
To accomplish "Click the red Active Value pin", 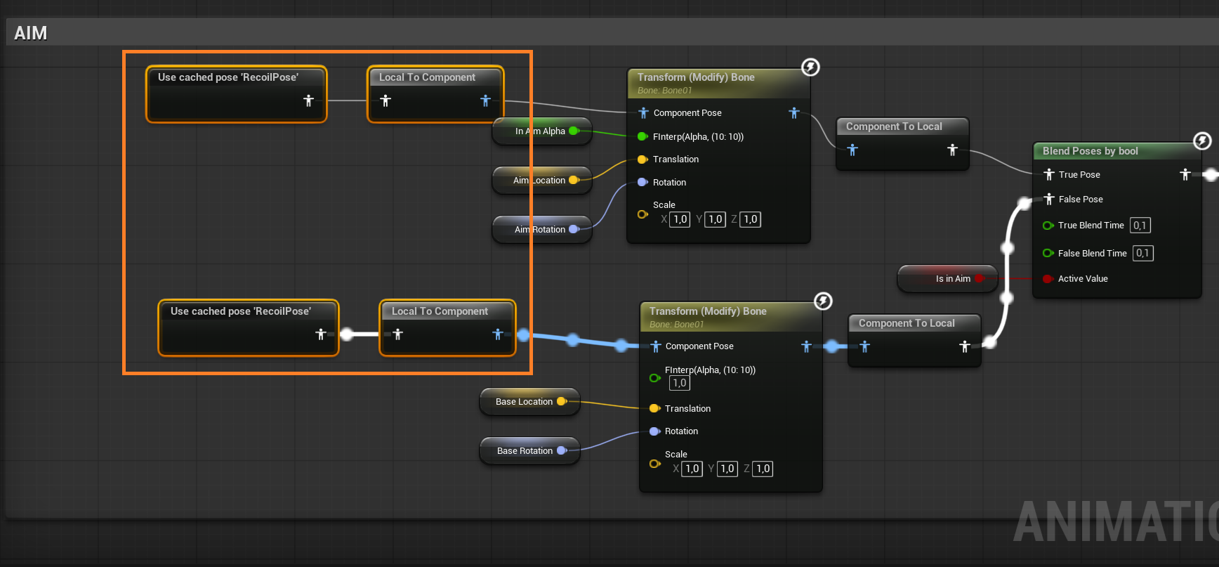I will (x=1048, y=279).
